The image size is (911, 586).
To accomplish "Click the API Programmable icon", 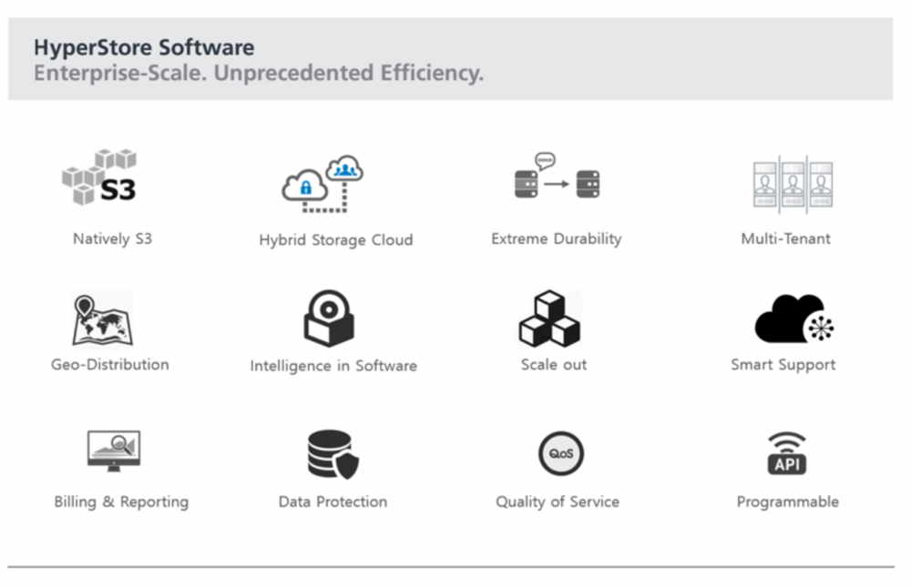I will point(786,454).
